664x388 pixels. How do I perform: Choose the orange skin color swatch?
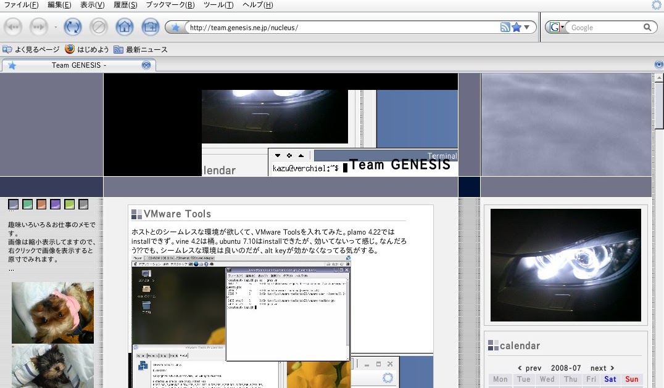[41, 204]
